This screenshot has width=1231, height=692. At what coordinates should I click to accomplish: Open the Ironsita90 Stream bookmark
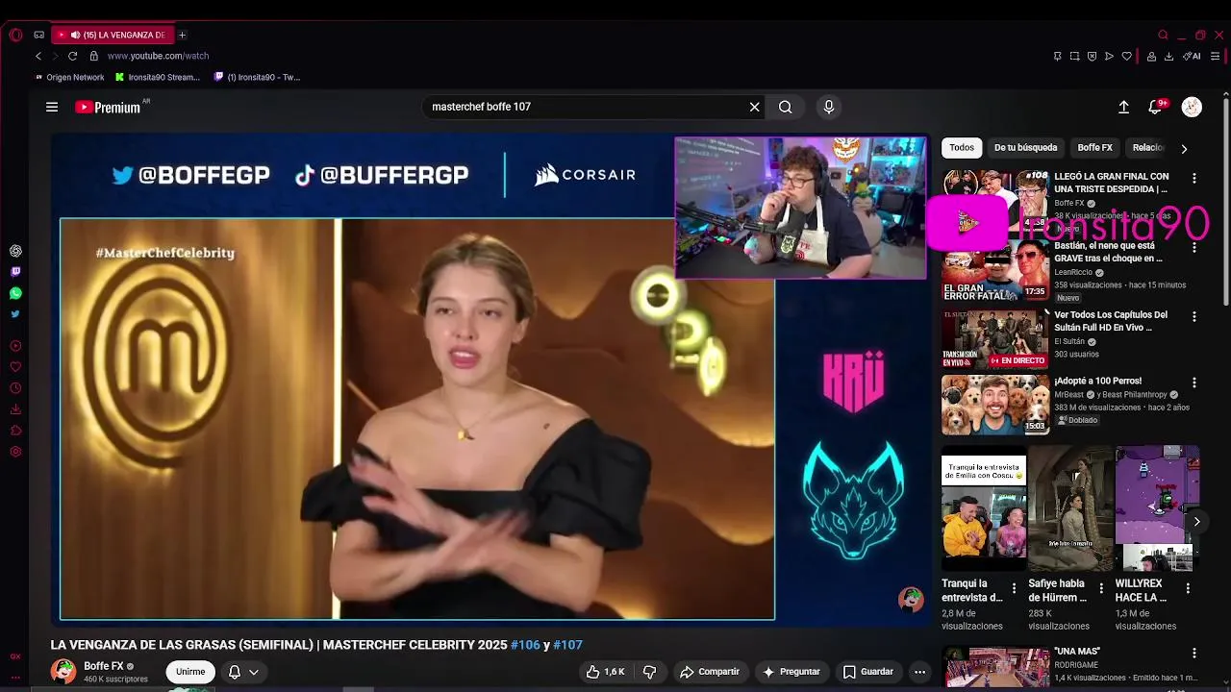(158, 77)
